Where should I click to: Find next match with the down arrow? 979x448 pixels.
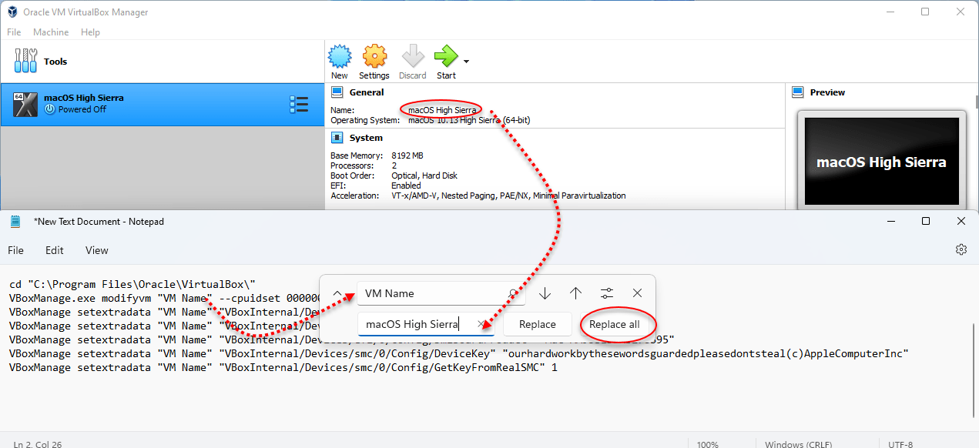pyautogui.click(x=545, y=293)
